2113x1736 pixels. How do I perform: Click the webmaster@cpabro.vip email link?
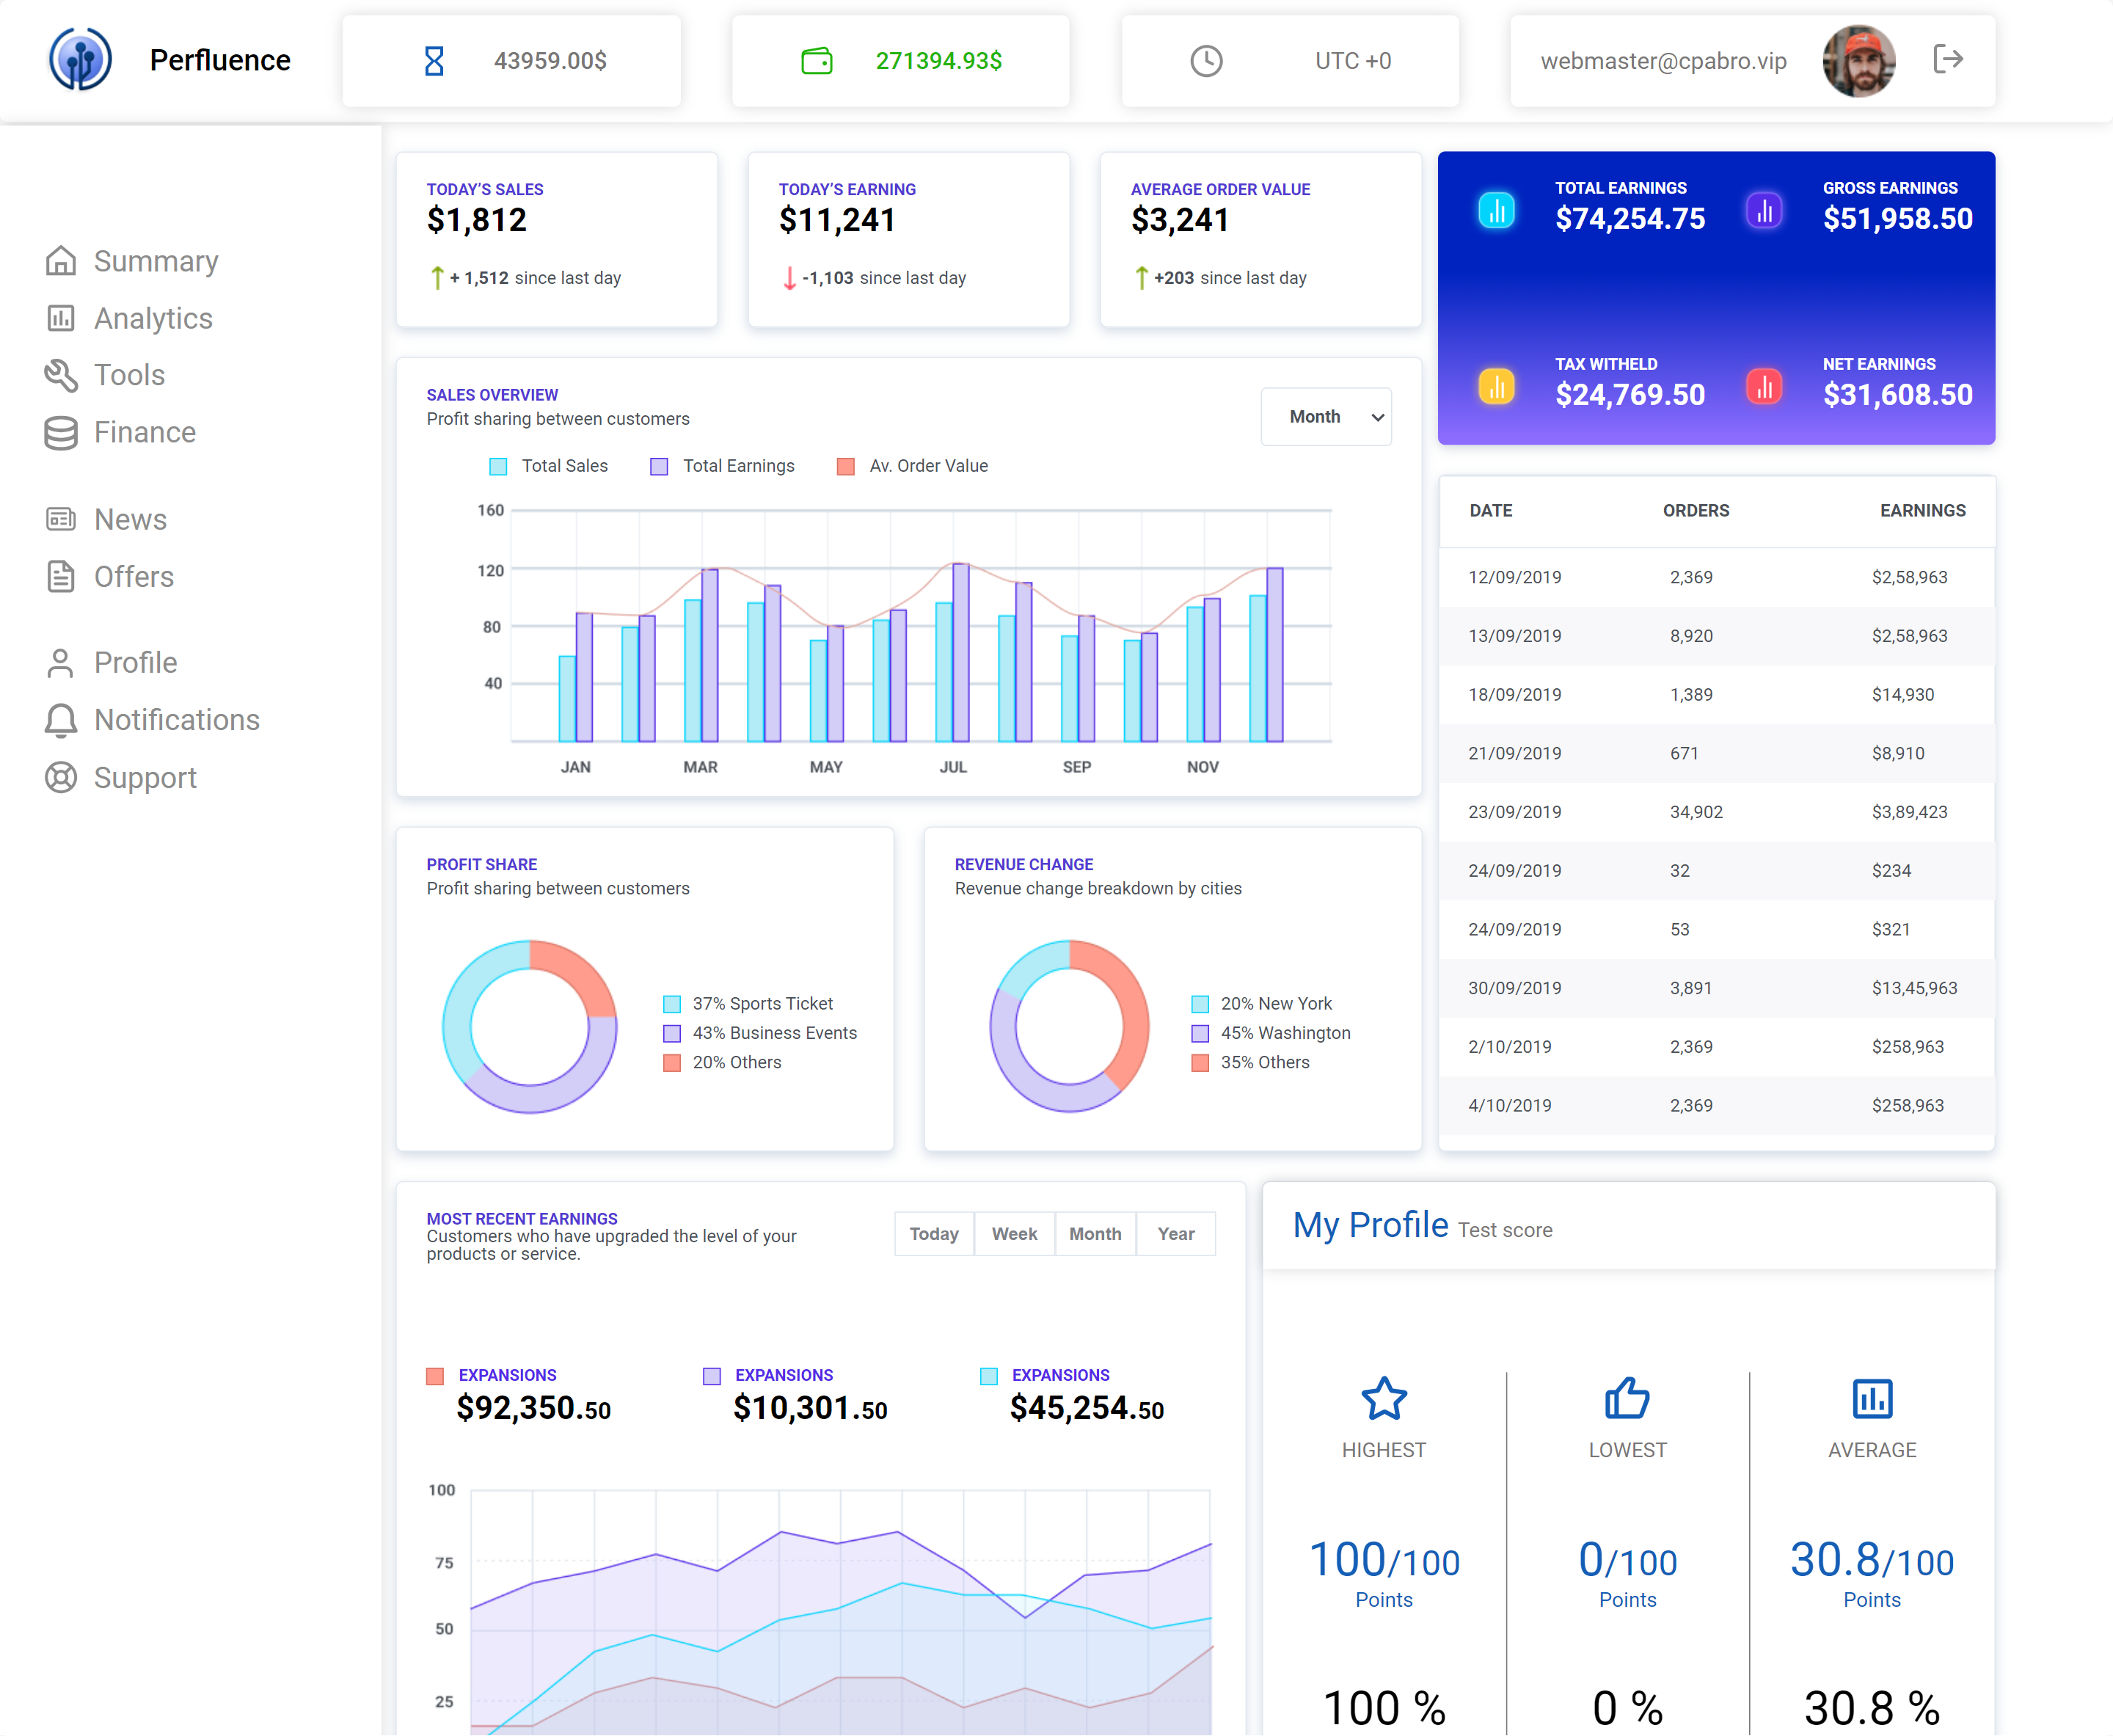click(1663, 61)
